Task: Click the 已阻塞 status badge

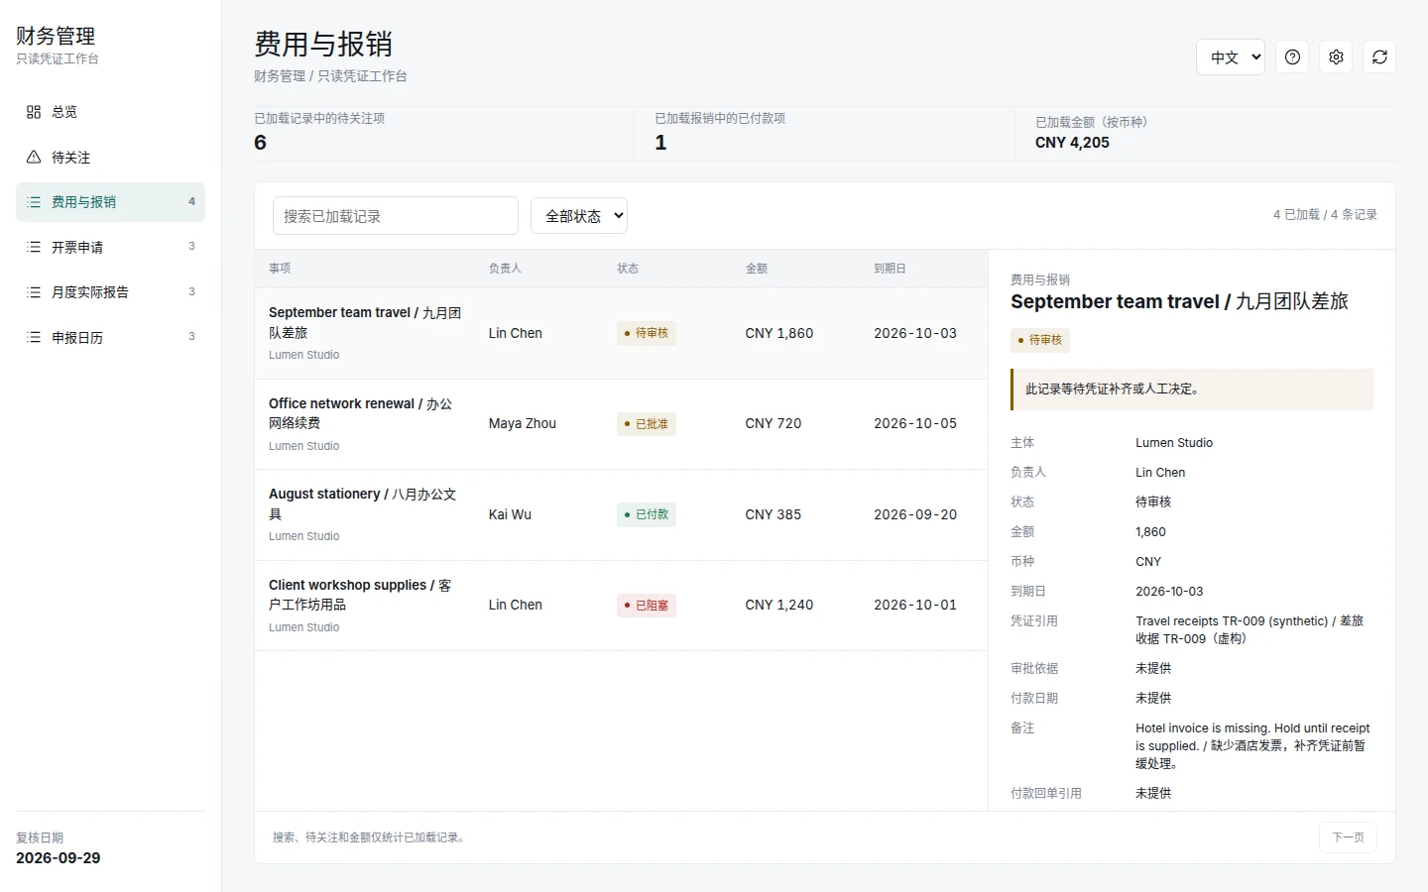Action: (x=647, y=606)
